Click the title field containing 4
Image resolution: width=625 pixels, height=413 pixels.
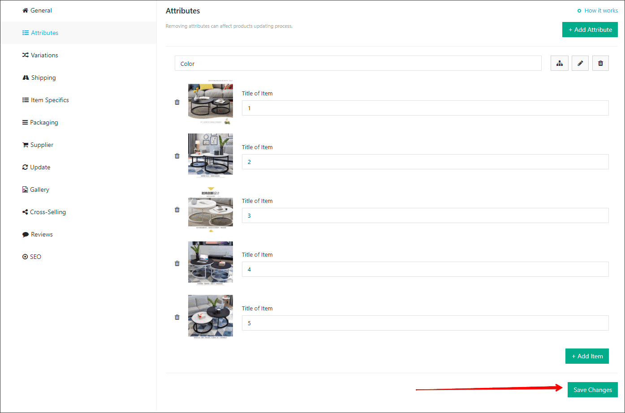point(425,269)
